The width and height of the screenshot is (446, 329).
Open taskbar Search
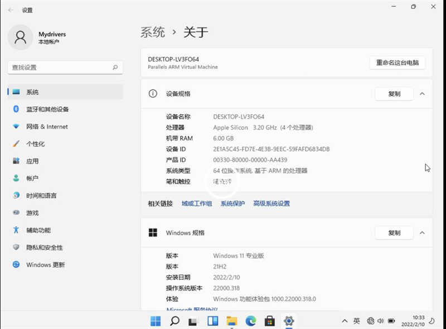tap(174, 321)
